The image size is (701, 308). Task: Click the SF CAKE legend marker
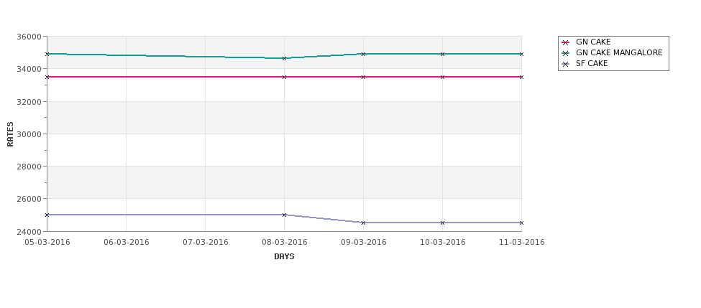tap(565, 64)
